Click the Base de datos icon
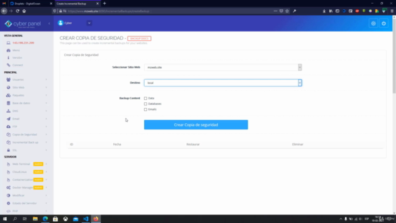The width and height of the screenshot is (396, 223). click(x=8, y=103)
